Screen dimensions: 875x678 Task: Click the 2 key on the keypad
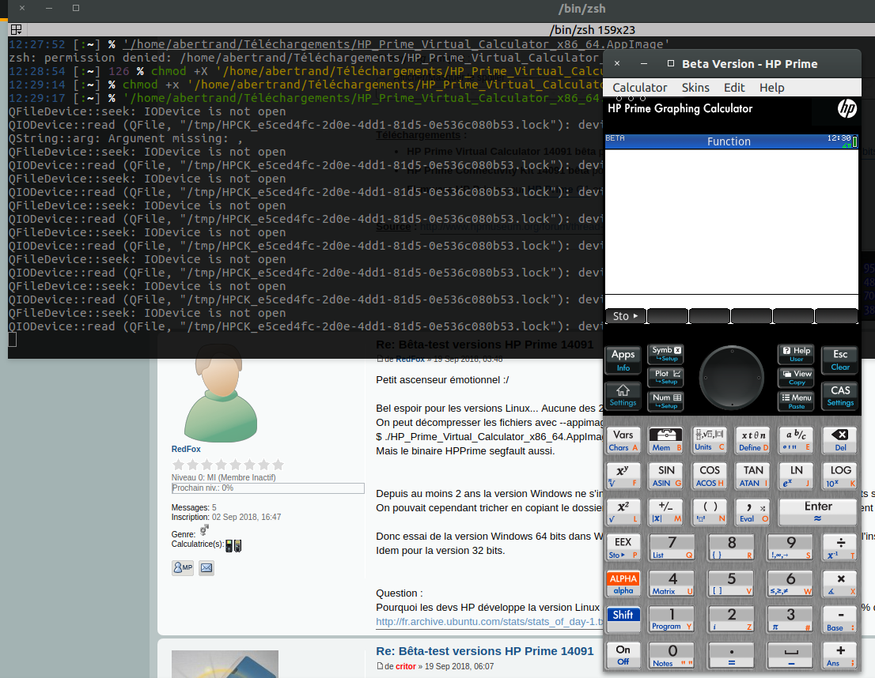pos(732,620)
